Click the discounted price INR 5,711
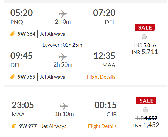 pyautogui.click(x=145, y=52)
